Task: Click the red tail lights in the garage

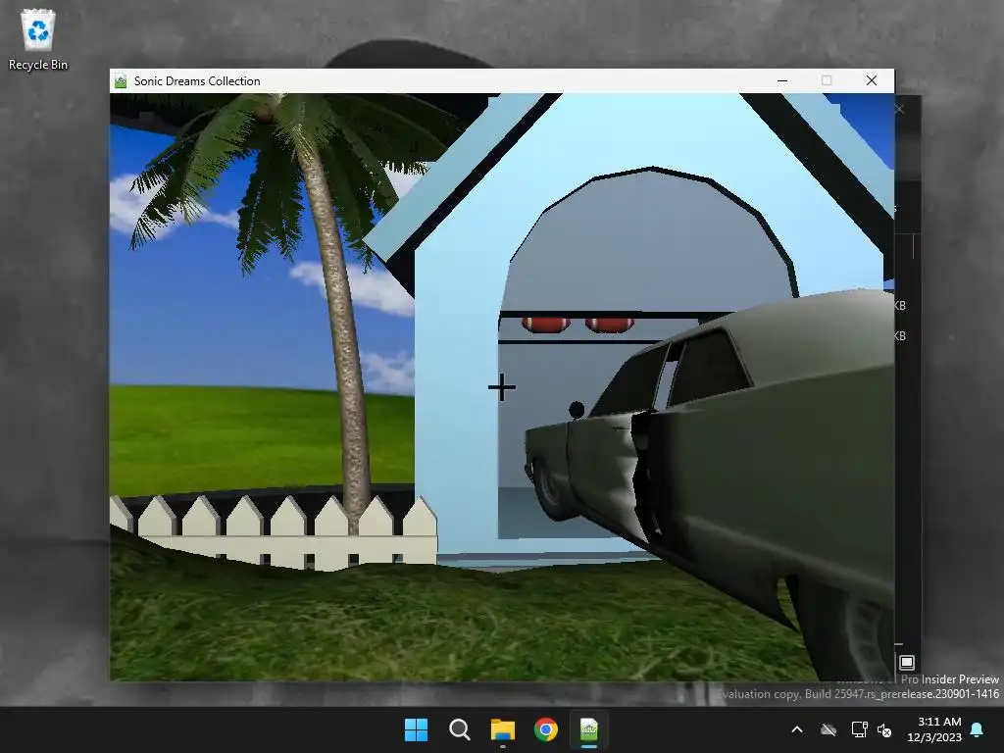Action: (577, 325)
